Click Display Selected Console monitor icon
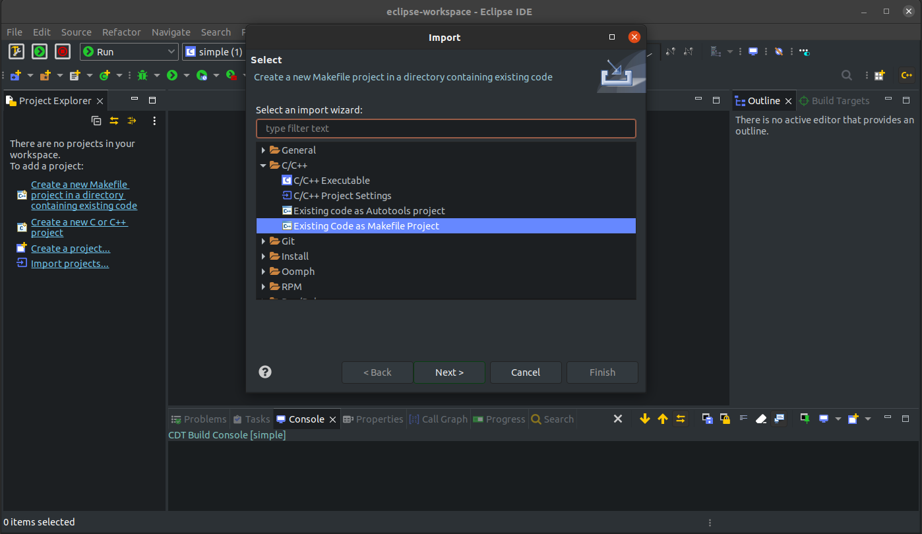922x534 pixels. [x=824, y=419]
